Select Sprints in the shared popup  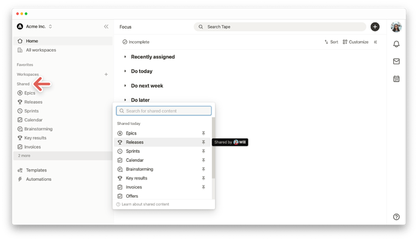162,151
